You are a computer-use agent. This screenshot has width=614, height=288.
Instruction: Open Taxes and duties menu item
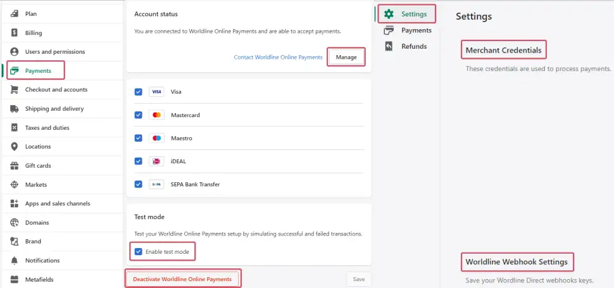[x=47, y=128]
